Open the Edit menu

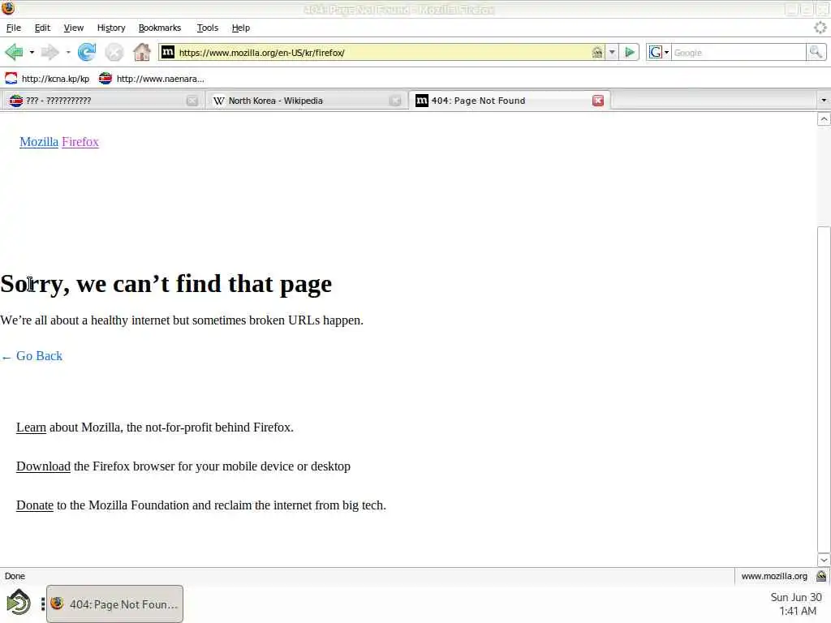click(x=42, y=28)
